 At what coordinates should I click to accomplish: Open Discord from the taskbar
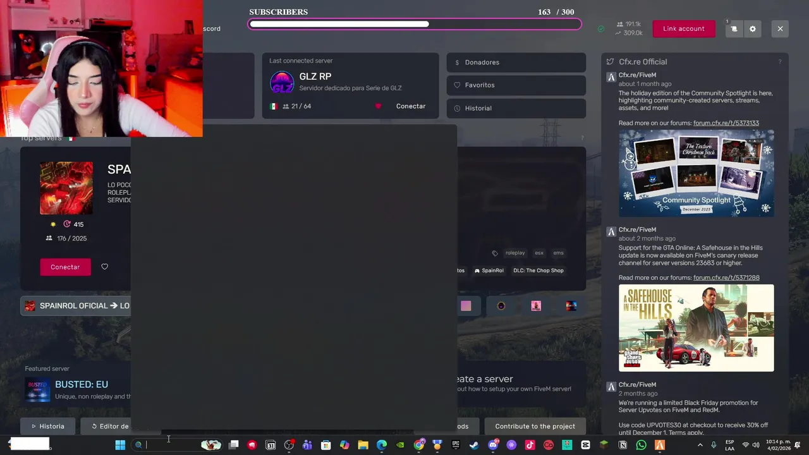(494, 445)
